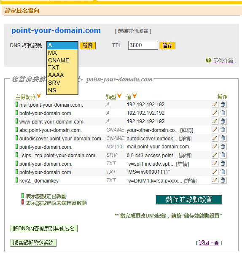Viewport: 242px width, 258px height.
Task: Sort records by 類型 arrow
Action: [x=119, y=96]
